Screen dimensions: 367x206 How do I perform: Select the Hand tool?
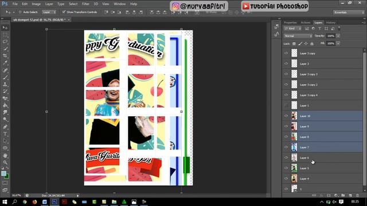[x=5, y=155]
